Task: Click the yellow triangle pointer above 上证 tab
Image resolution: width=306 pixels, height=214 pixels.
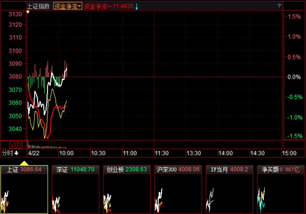Action: (24, 163)
